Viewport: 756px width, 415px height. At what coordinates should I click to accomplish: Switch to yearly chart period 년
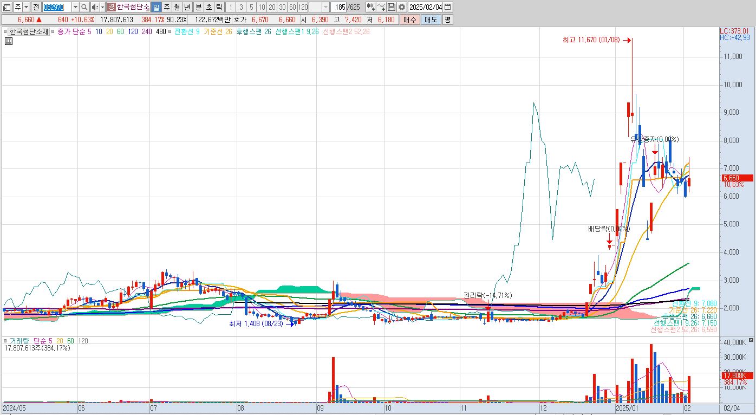(x=187, y=7)
